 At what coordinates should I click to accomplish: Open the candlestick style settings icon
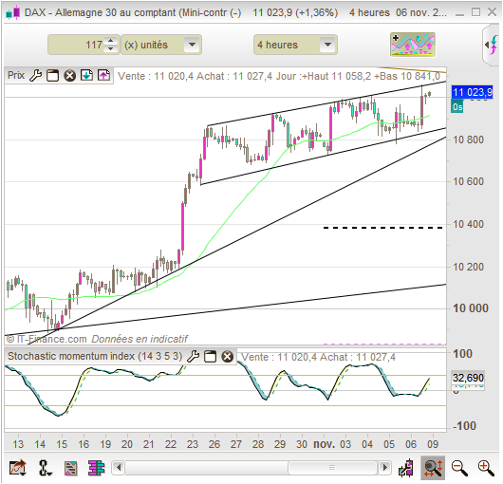pos(406,468)
